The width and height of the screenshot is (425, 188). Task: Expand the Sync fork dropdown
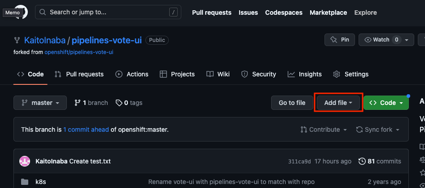378,130
